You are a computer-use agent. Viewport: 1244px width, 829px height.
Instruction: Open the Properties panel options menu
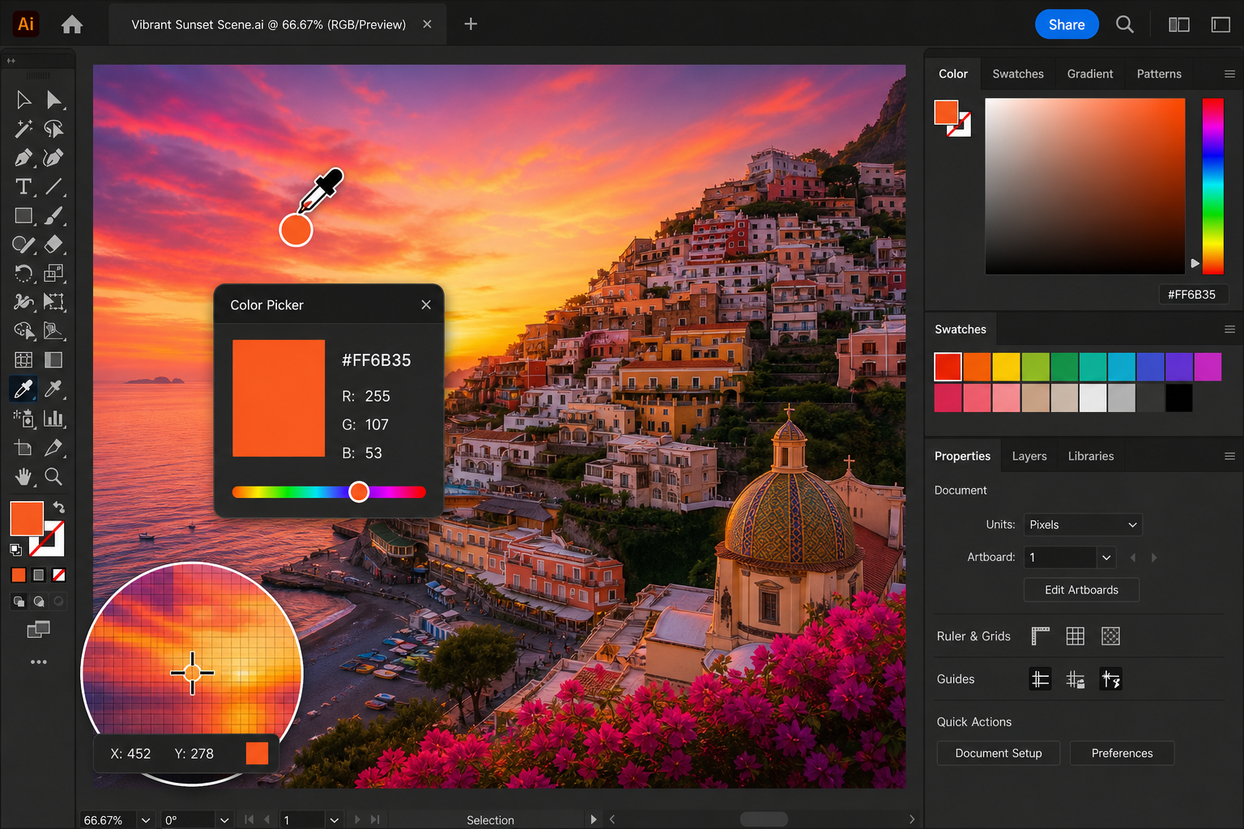(1229, 457)
